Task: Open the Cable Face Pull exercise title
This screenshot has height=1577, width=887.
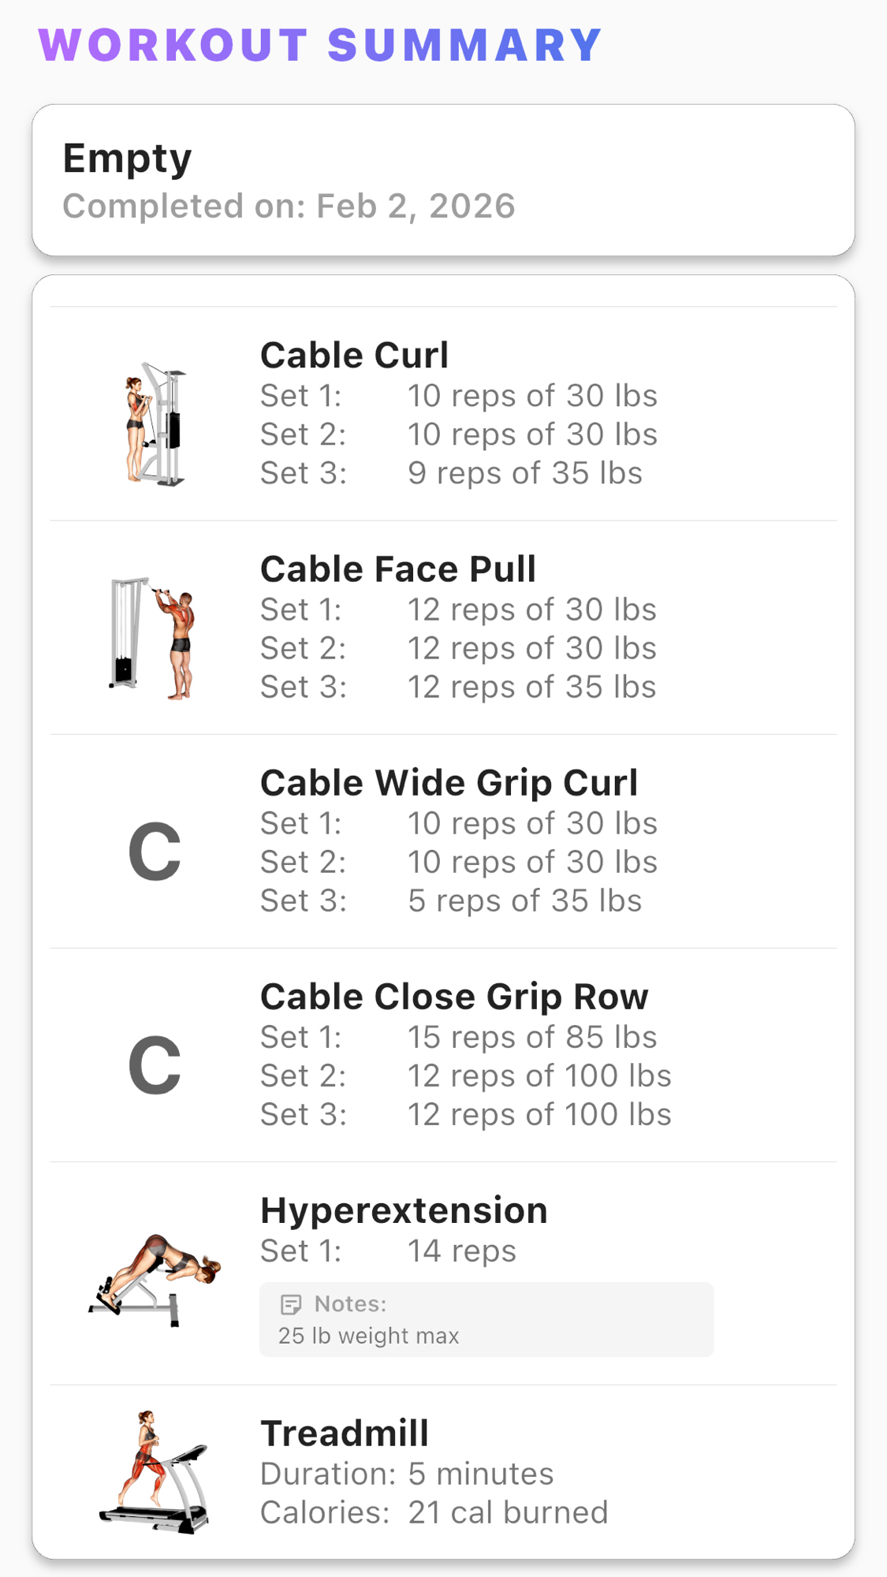Action: 397,569
